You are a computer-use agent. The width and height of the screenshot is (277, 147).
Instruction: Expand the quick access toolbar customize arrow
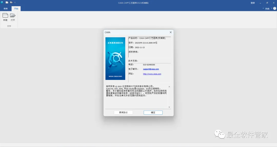tap(15, 3)
